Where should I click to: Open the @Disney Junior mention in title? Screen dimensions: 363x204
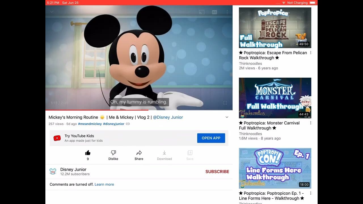[168, 117]
